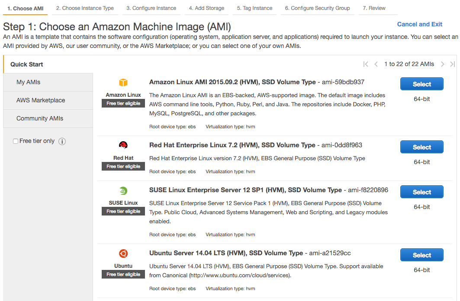The width and height of the screenshot is (460, 301).
Task: Click the Red Hat logo icon
Action: 123,145
